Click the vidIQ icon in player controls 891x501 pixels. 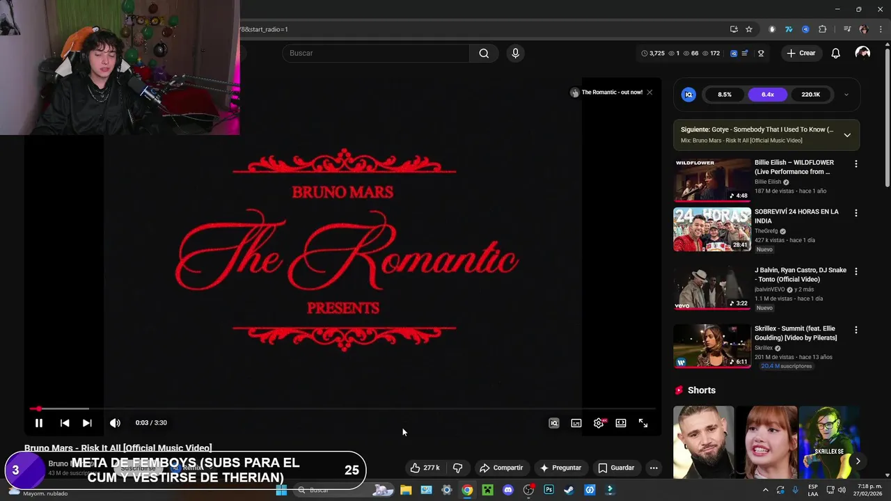pos(554,423)
